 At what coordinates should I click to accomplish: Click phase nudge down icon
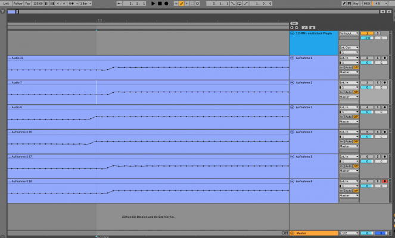46,4
